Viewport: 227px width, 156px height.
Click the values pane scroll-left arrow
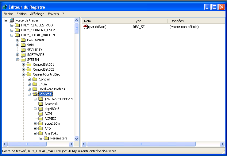(x=84, y=144)
